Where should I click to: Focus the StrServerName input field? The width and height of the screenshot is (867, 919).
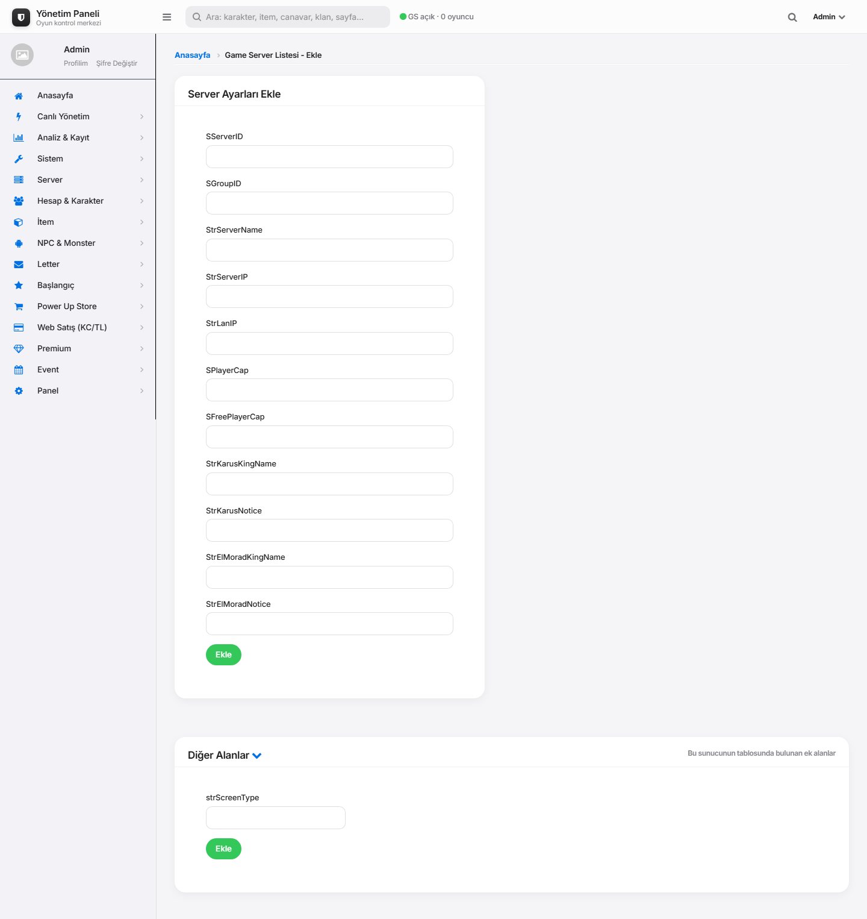point(329,250)
